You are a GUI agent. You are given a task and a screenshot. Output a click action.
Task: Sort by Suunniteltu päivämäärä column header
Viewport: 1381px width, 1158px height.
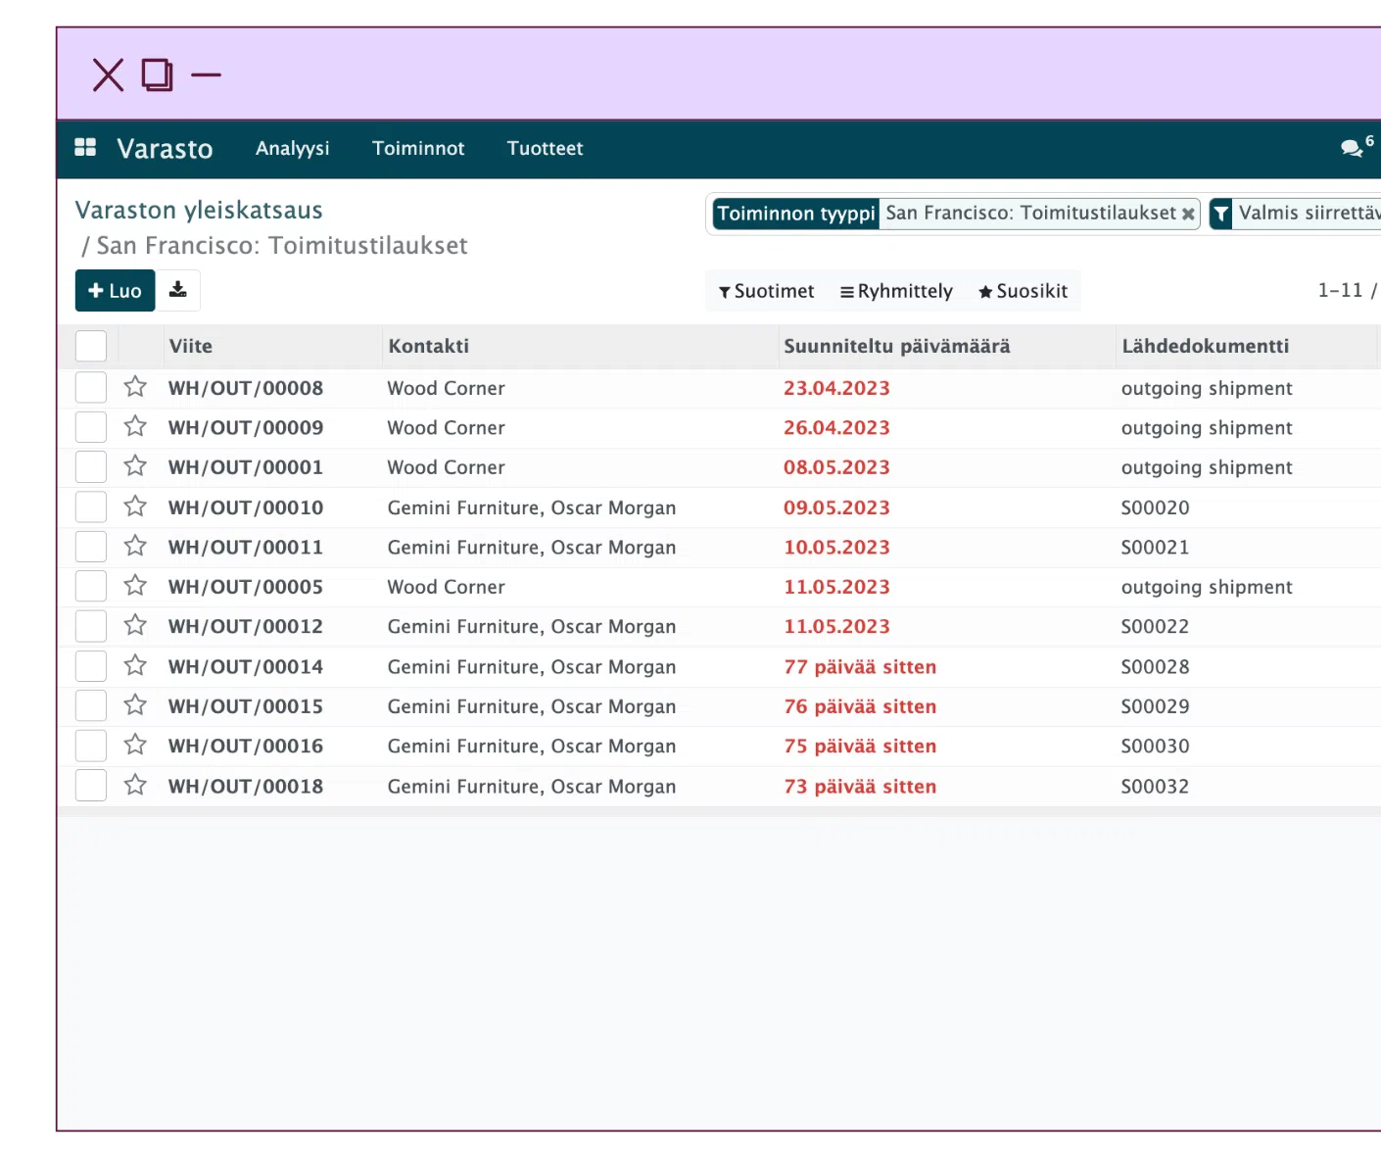point(896,346)
